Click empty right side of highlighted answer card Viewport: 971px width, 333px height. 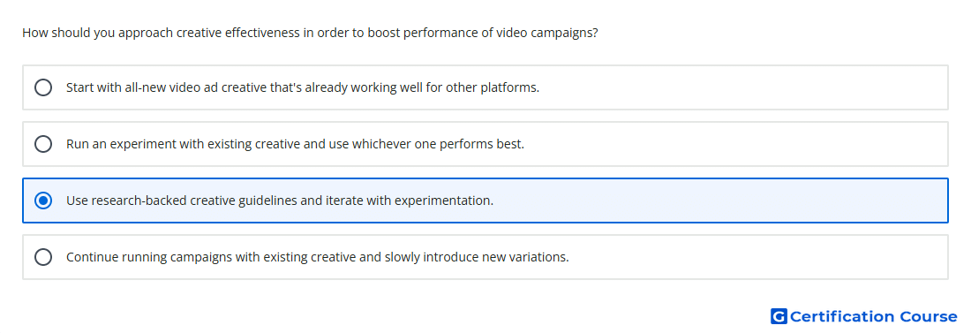[x=743, y=201]
